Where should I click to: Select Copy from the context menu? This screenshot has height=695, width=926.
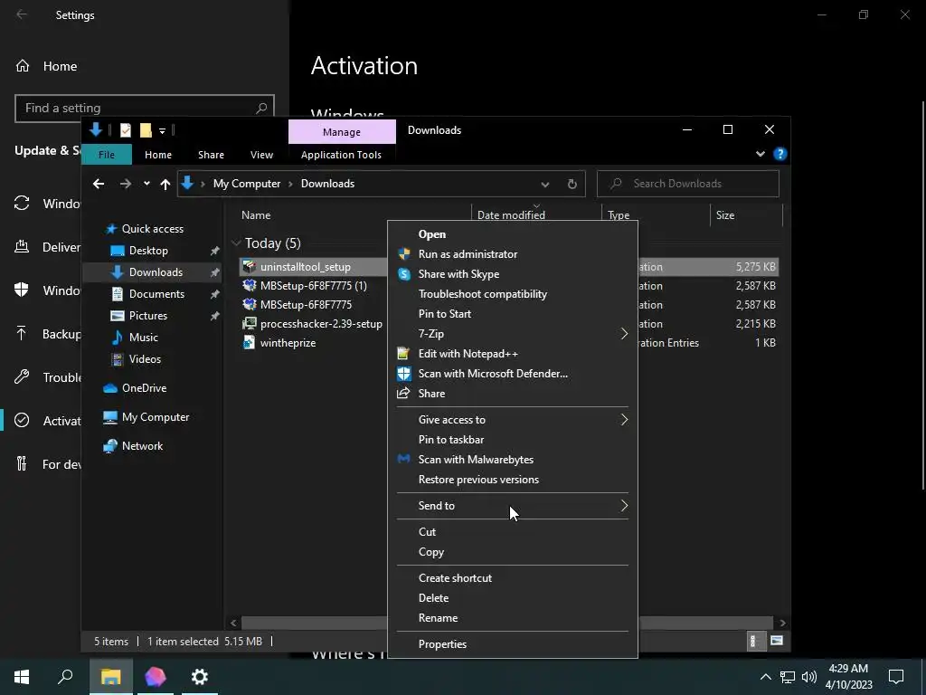[x=514, y=552]
